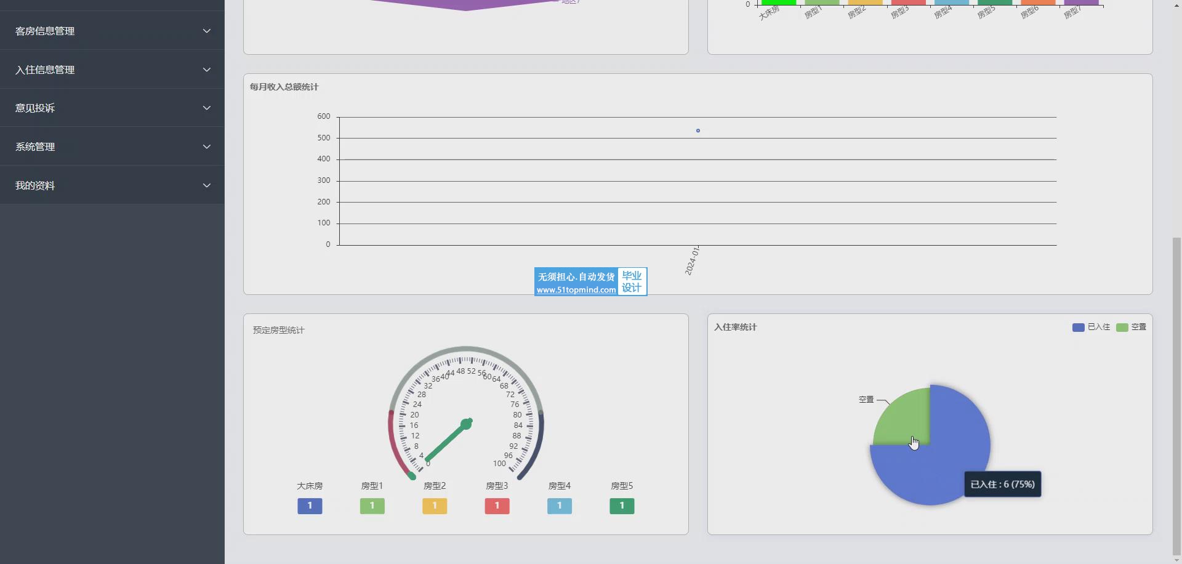Select the light blue 房型4 value badge
Screen dimensions: 1182x564
tap(560, 506)
